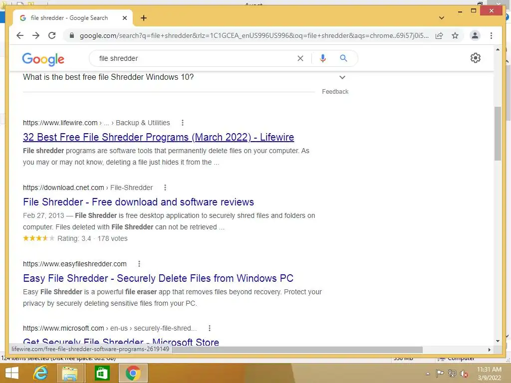Open Action Center flag in the tray

pos(440,373)
